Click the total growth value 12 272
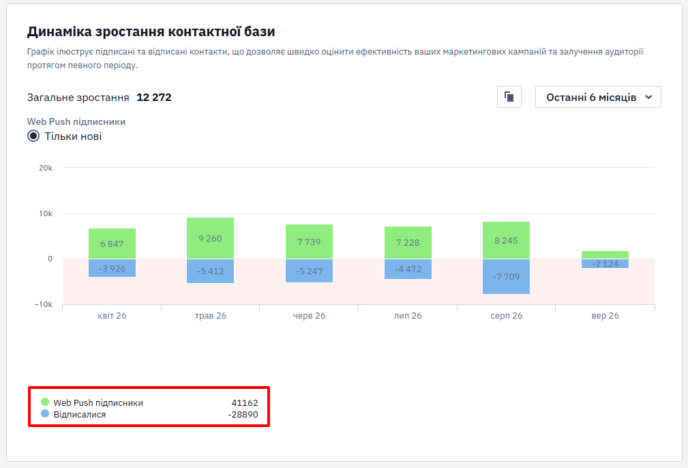Screen dimensions: 688x468 point(154,98)
